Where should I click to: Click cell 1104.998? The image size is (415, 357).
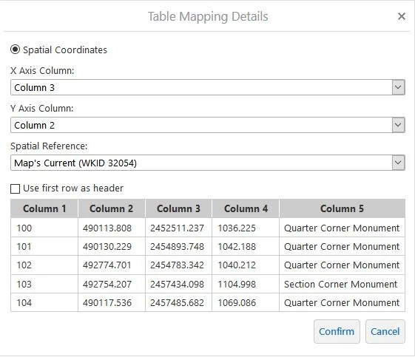[246, 284]
